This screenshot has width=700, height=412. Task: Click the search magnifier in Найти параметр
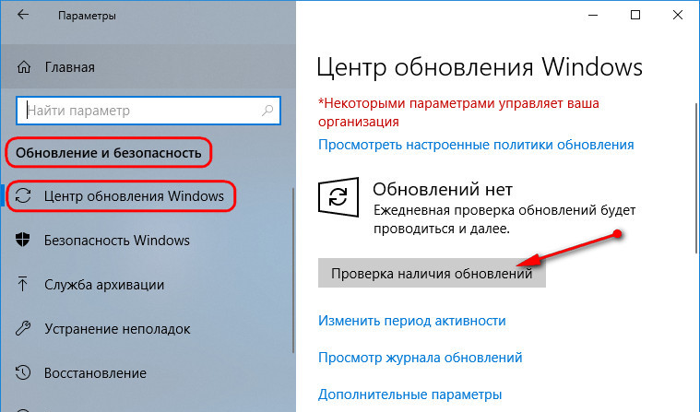[267, 111]
